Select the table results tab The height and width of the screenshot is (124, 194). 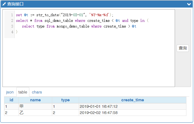tap(23, 92)
